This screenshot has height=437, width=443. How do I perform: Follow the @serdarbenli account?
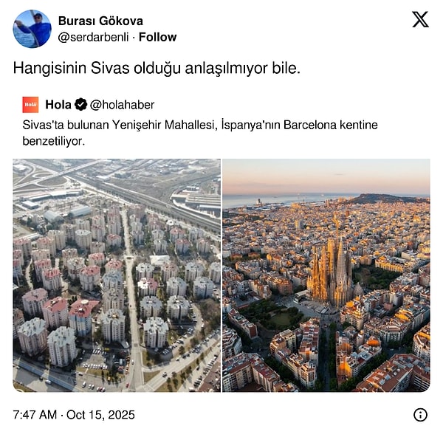pyautogui.click(x=158, y=37)
